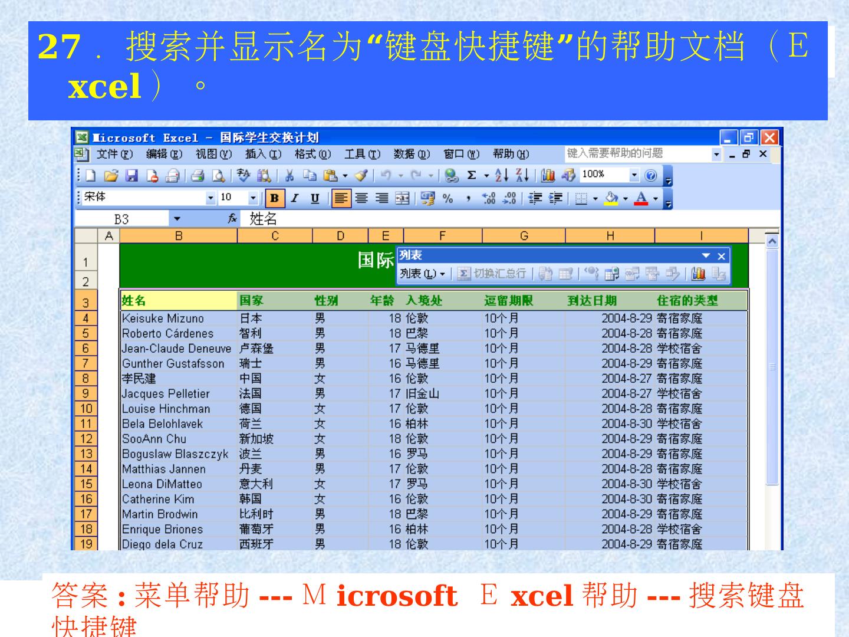The width and height of the screenshot is (849, 637).
Task: Toggle Center alignment
Action: click(x=361, y=199)
